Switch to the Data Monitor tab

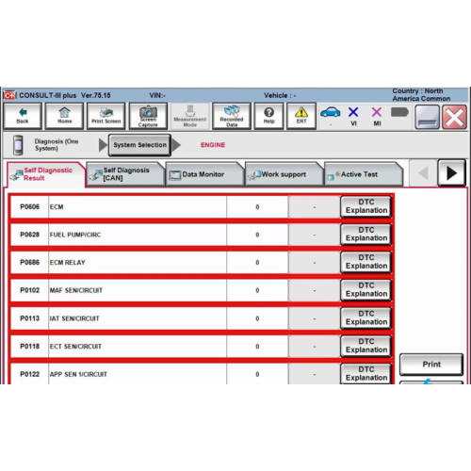pyautogui.click(x=204, y=174)
